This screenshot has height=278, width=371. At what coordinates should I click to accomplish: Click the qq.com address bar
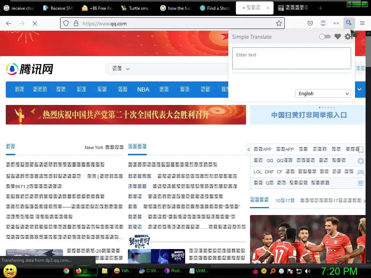click(172, 24)
